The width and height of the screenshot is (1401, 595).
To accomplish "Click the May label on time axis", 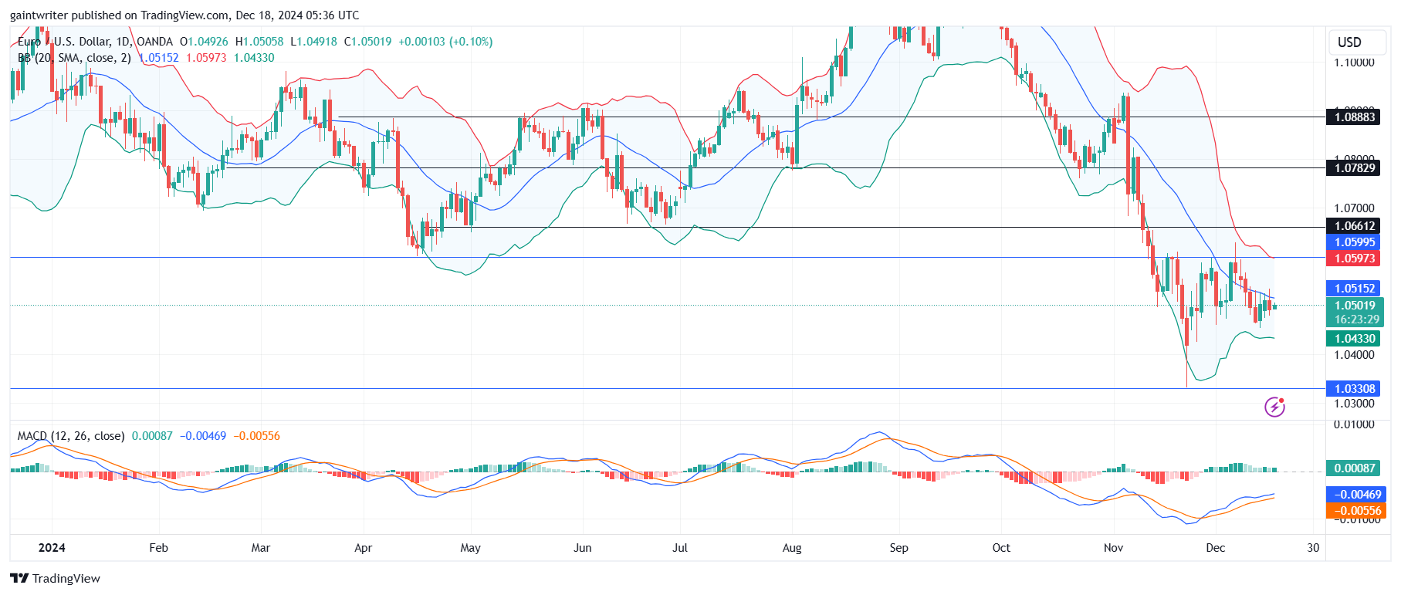I will [x=470, y=548].
